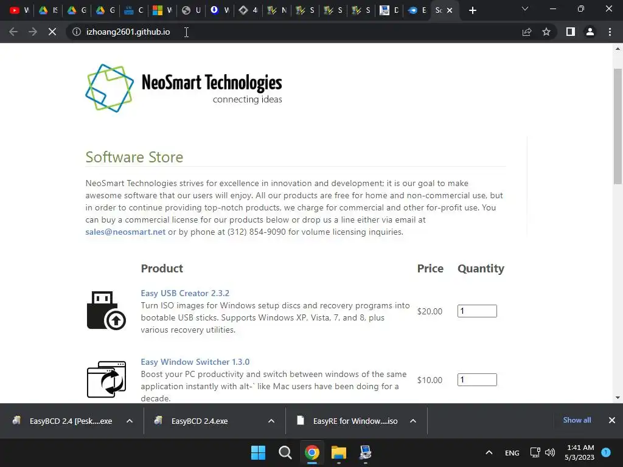This screenshot has width=623, height=467.
Task: Open Easy Window Switcher 1.3.0 link
Action: 195,362
